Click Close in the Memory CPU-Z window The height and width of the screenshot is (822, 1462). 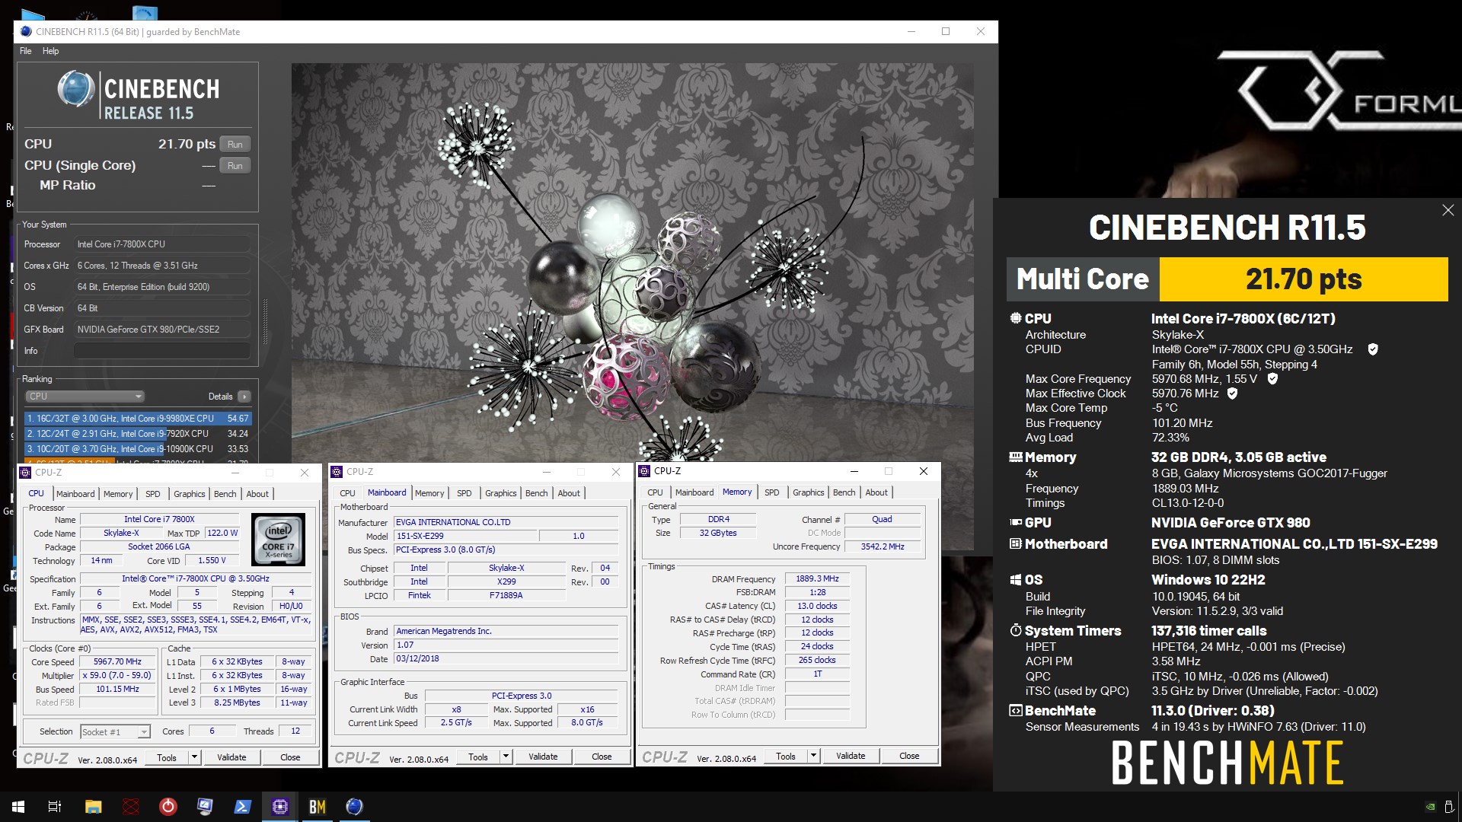[909, 756]
